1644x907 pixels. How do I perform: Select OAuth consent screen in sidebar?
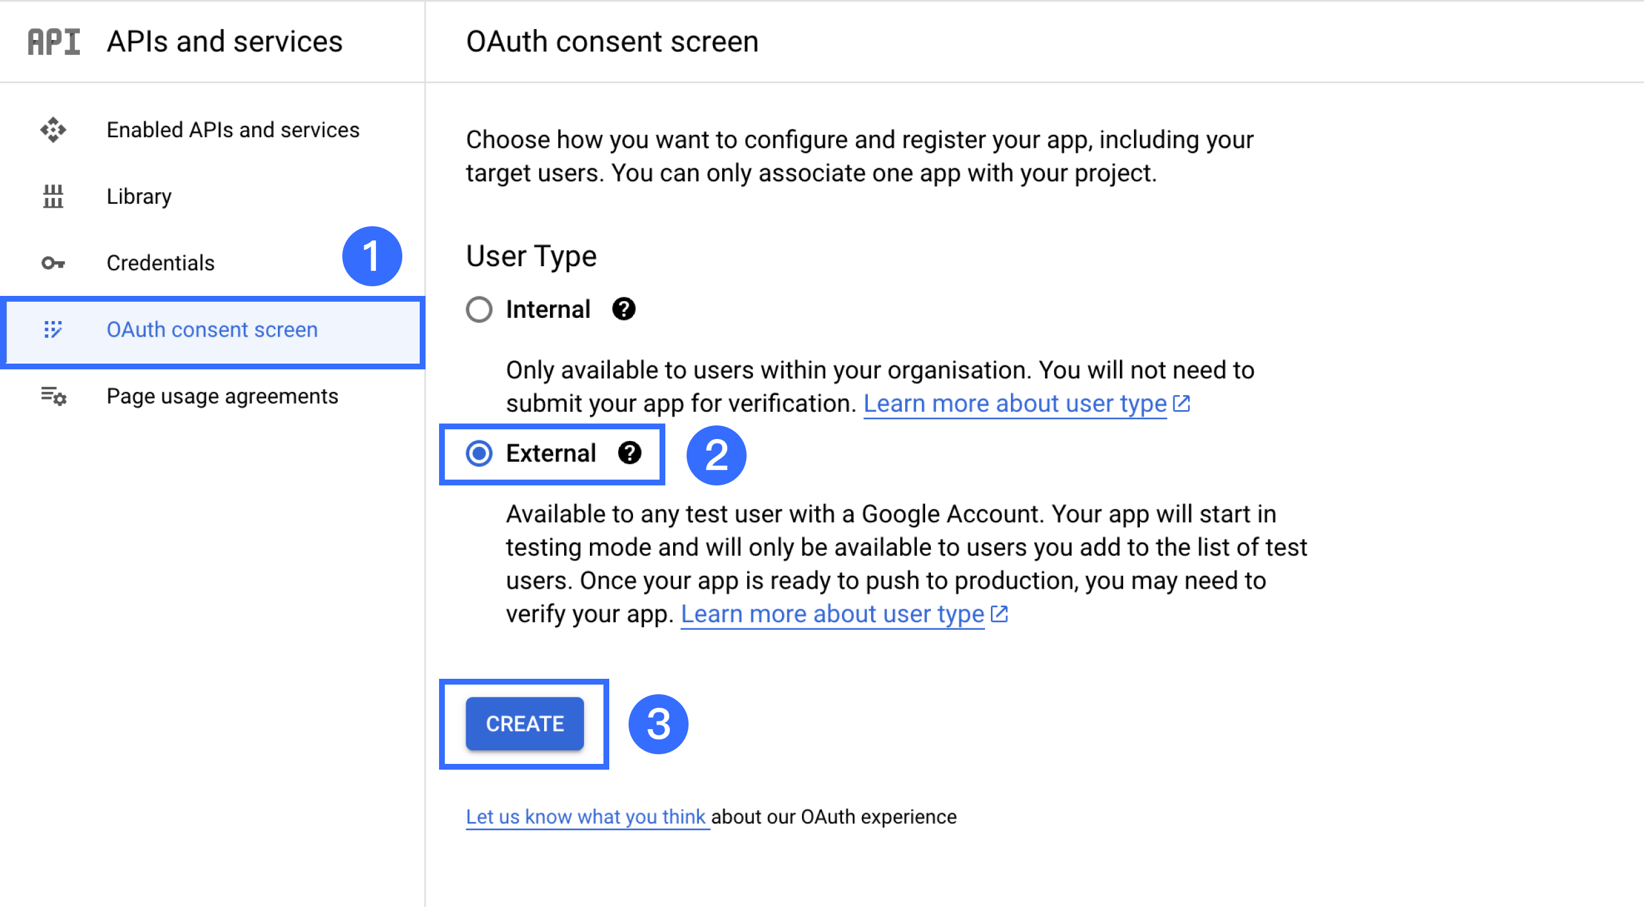pos(211,329)
